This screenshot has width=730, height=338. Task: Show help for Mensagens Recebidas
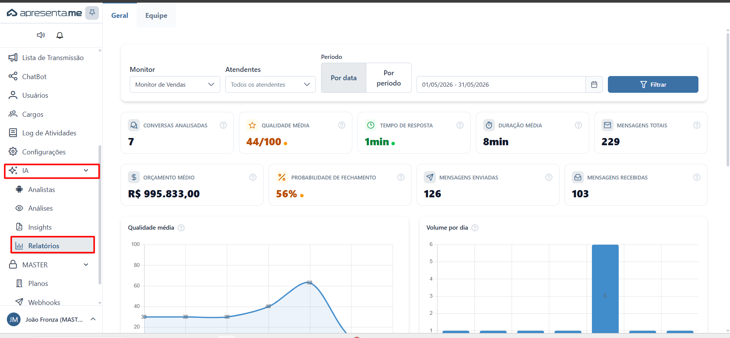pyautogui.click(x=697, y=177)
